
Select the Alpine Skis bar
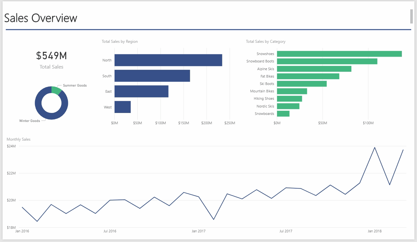click(314, 69)
